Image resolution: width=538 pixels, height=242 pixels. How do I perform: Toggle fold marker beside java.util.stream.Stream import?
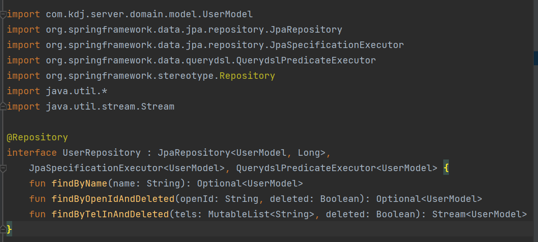3,107
